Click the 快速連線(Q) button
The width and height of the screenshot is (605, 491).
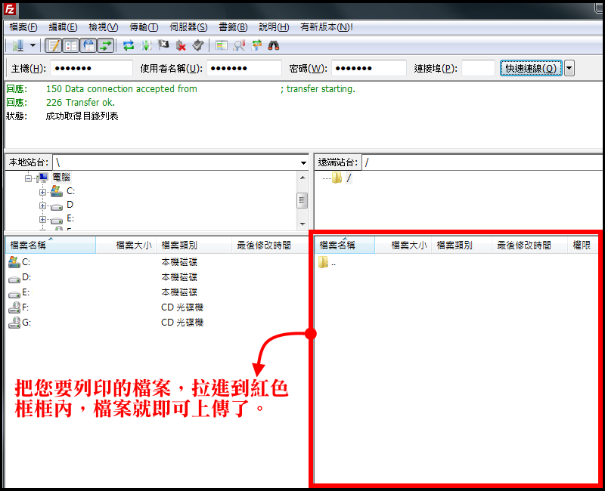pos(530,69)
